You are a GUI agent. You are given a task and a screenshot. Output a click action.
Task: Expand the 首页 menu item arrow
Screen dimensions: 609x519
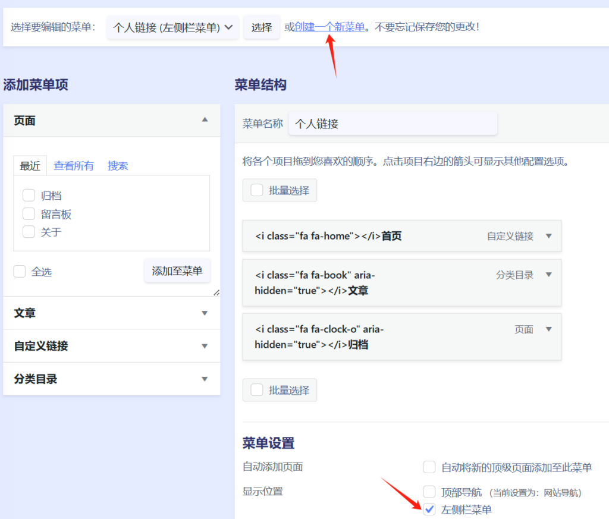548,236
